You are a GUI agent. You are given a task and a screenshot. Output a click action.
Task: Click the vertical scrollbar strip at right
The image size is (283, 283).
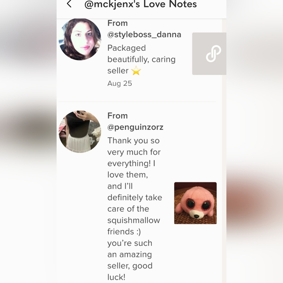pyautogui.click(x=224, y=151)
